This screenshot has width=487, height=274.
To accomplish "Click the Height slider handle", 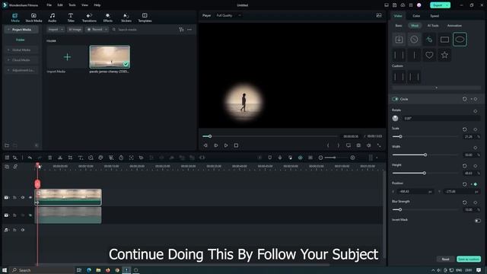I will point(425,173).
